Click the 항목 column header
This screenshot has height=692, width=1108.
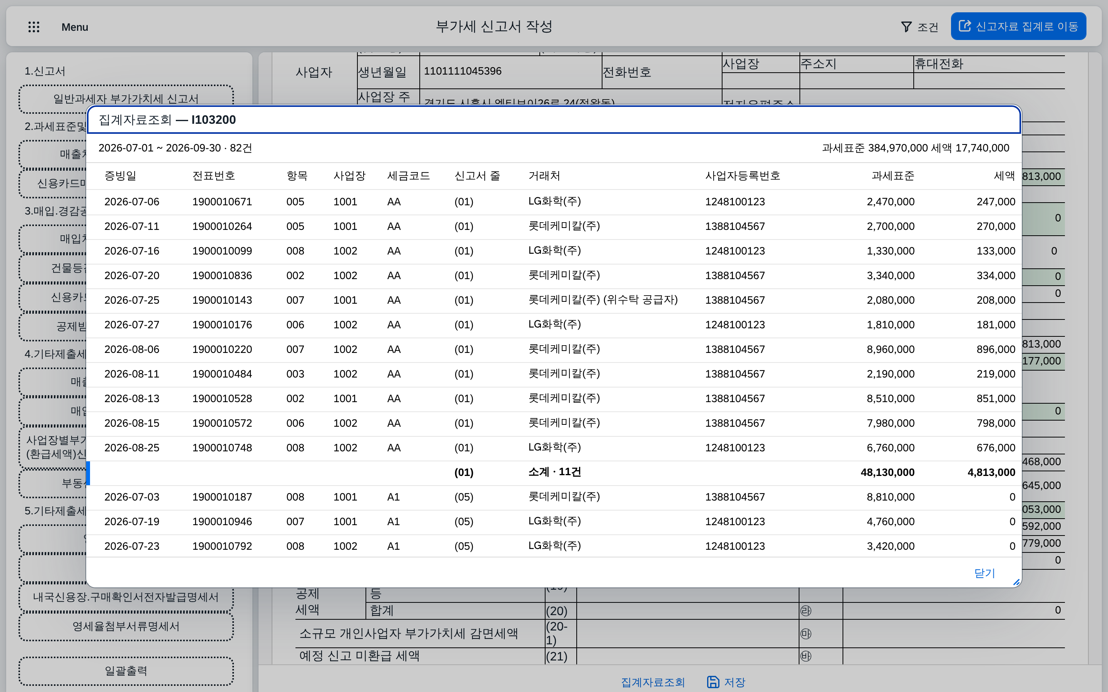point(297,176)
